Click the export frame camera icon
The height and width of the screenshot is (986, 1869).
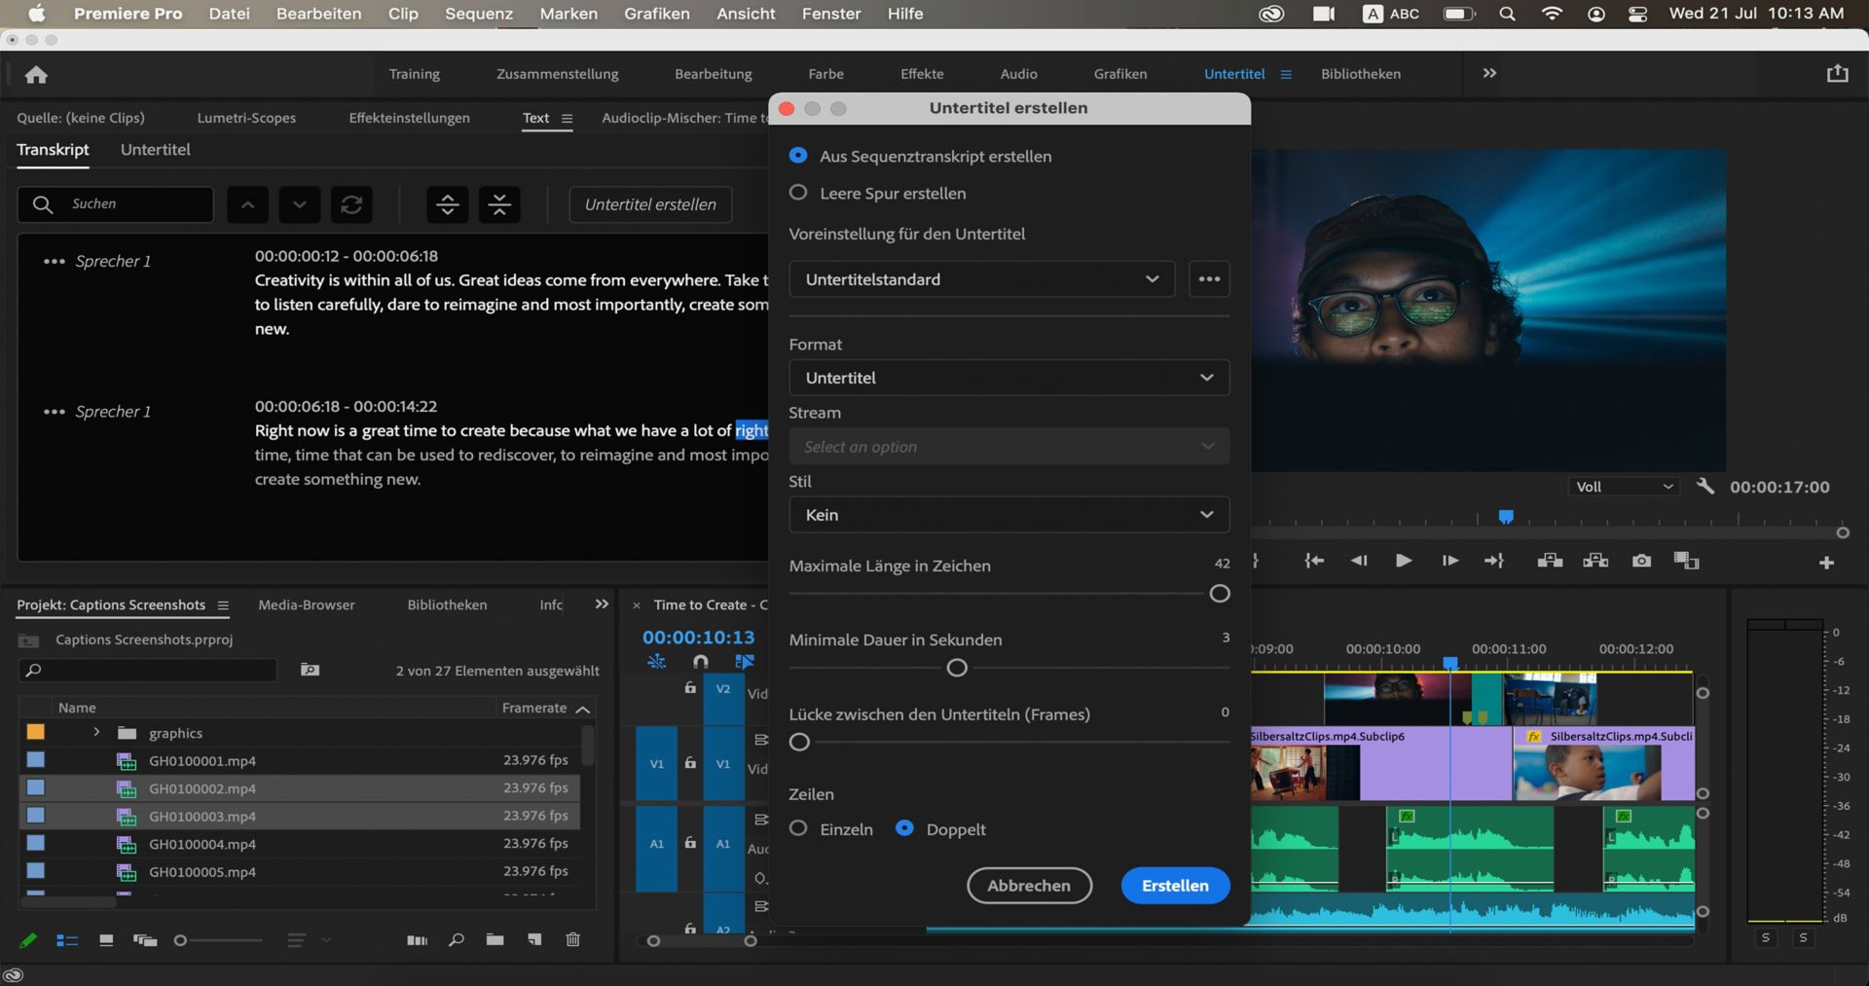(x=1641, y=561)
